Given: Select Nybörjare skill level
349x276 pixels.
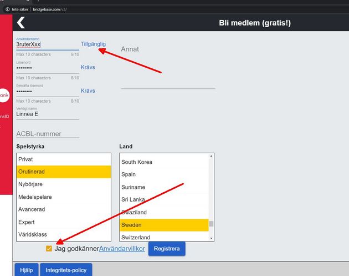Looking at the screenshot, I should pyautogui.click(x=64, y=184).
